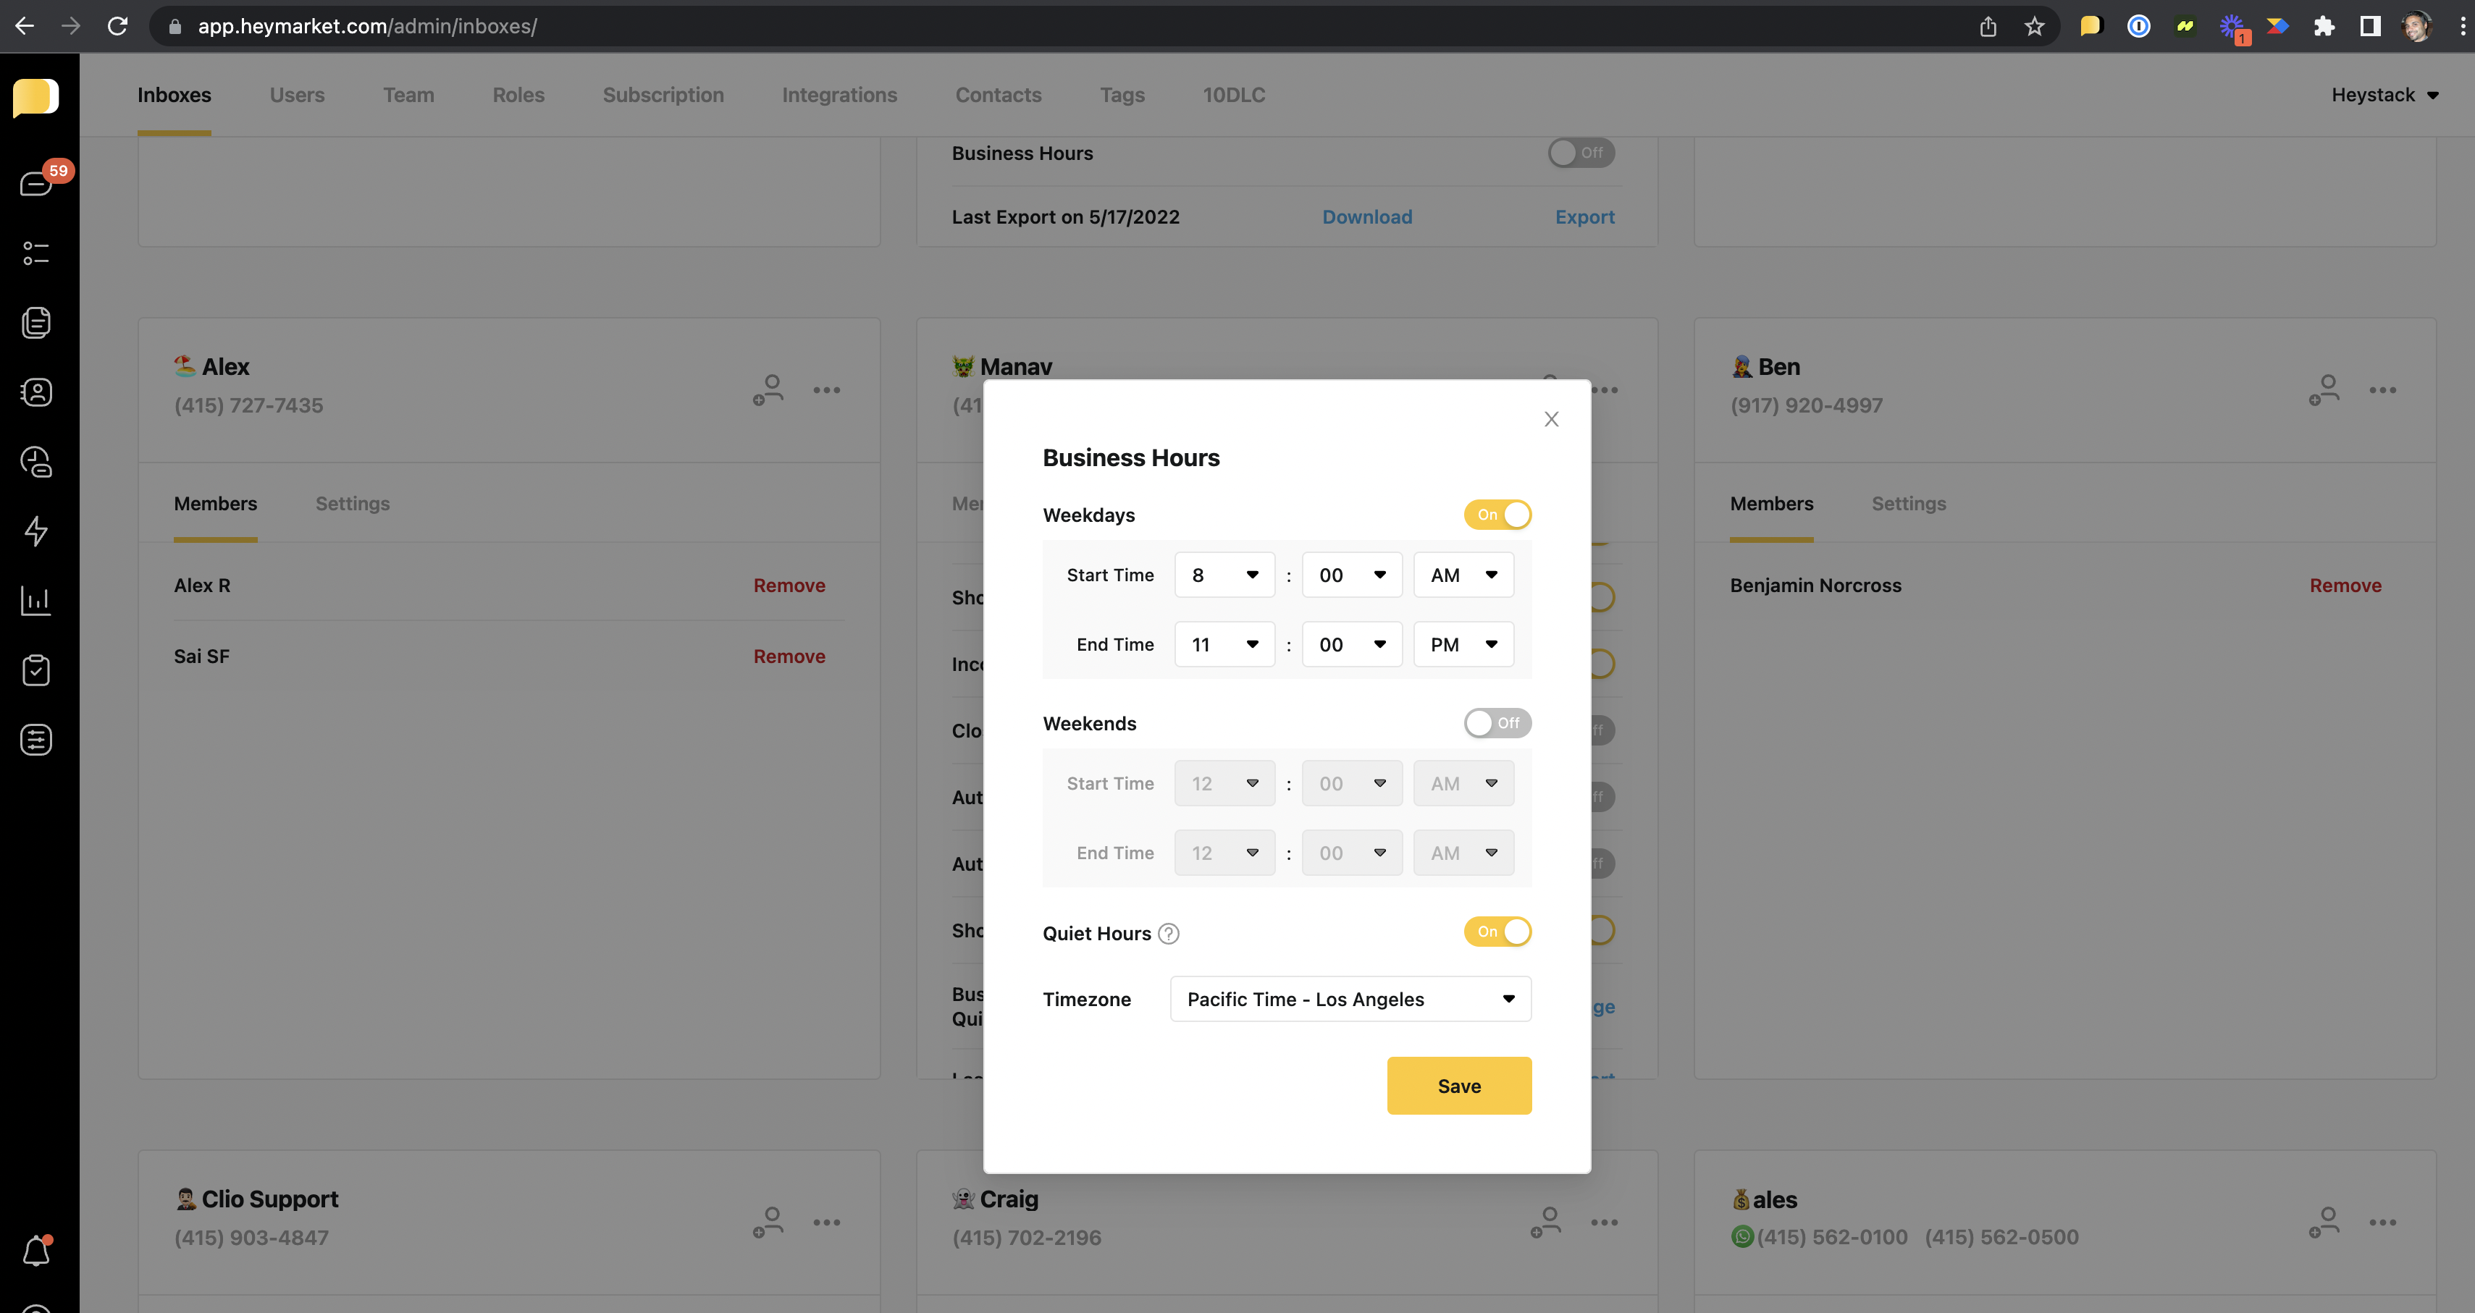Screen dimensions: 2475x1313
Task: Click the Heymarket logo in the sidebar
Action: 36,97
